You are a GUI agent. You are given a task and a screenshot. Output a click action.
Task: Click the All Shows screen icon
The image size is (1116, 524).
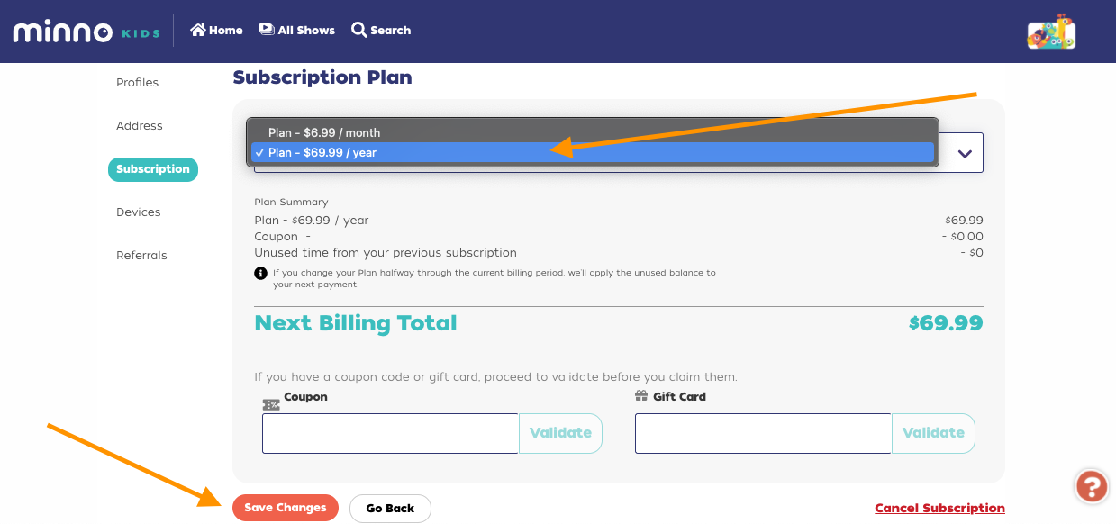point(267,30)
